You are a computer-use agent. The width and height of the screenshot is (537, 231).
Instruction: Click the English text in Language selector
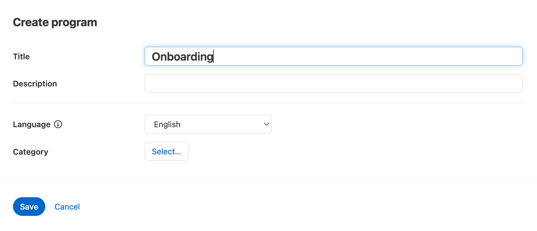167,125
